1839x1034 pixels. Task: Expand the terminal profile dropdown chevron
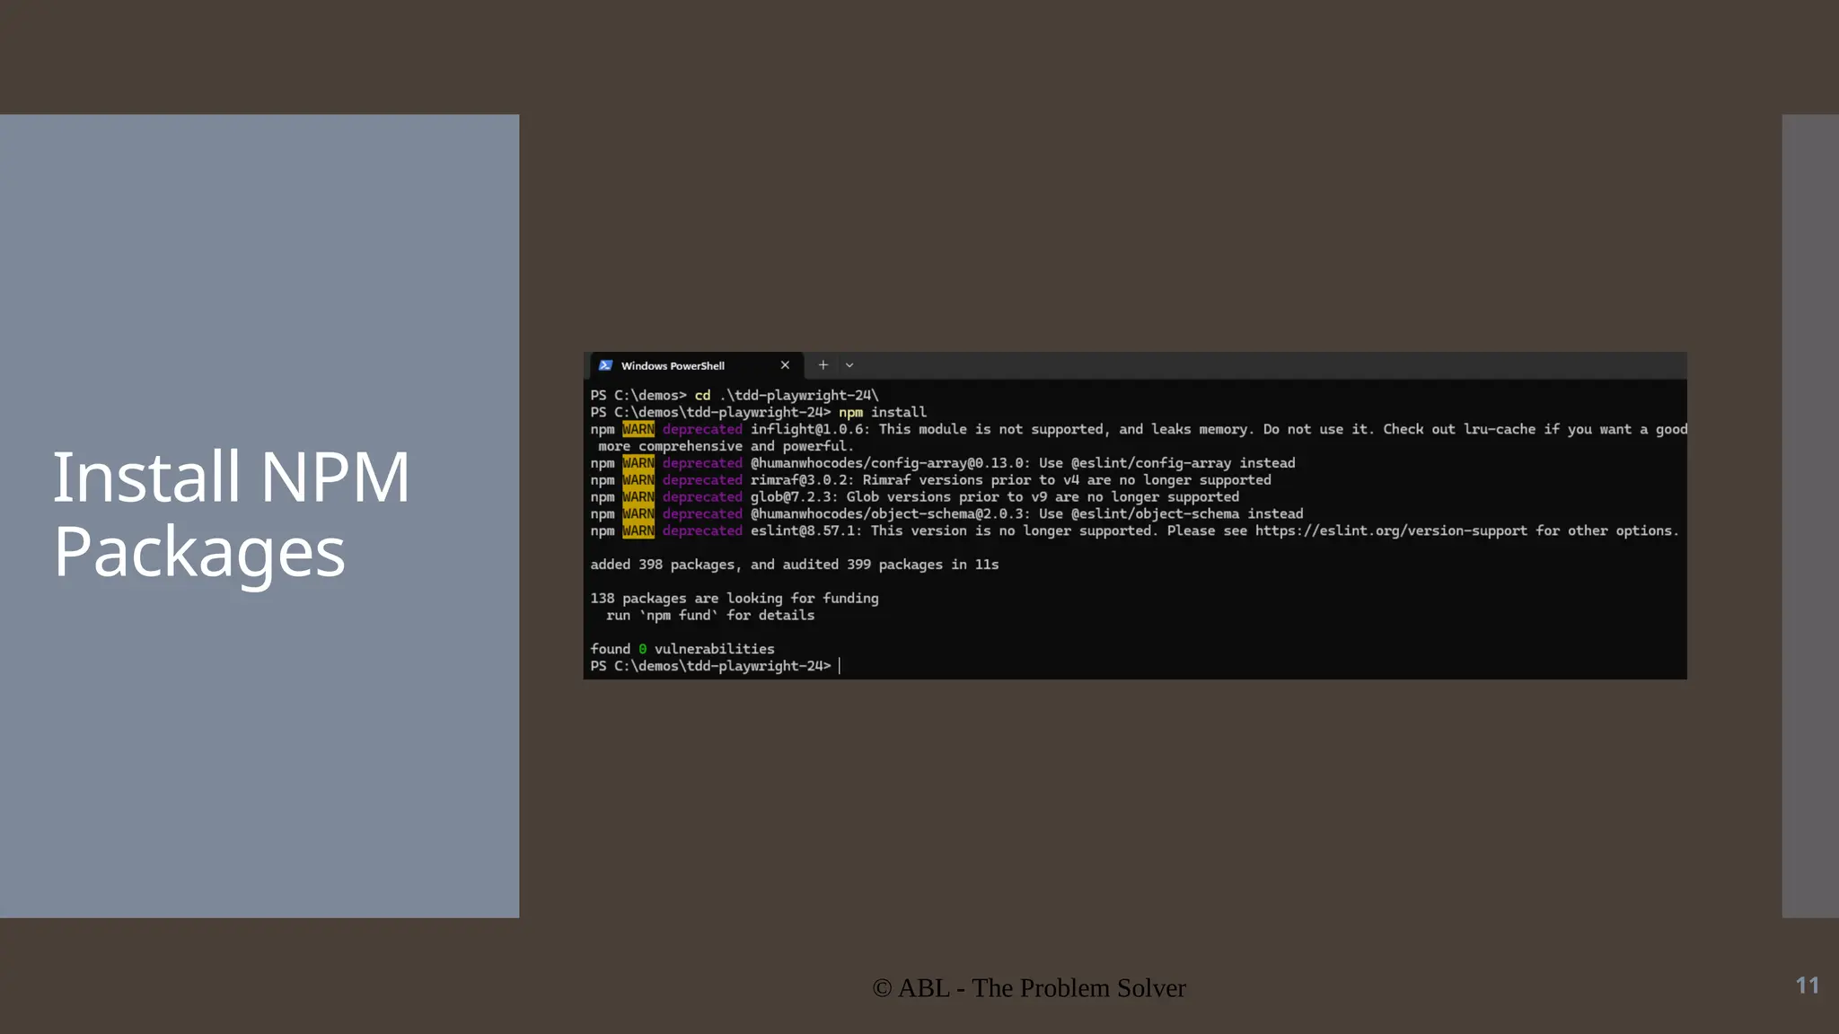pyautogui.click(x=849, y=365)
